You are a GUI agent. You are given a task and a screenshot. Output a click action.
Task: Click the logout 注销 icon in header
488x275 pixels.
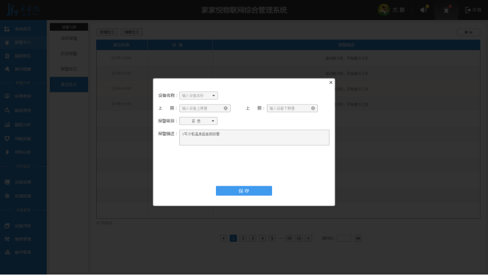[469, 10]
